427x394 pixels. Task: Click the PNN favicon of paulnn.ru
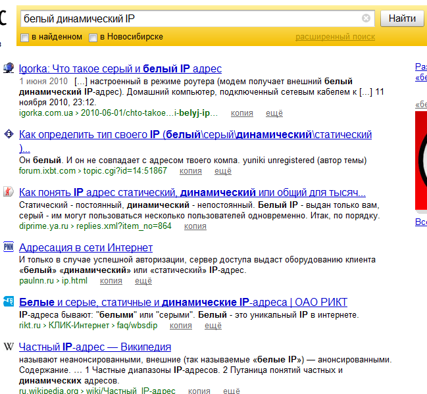point(9,247)
